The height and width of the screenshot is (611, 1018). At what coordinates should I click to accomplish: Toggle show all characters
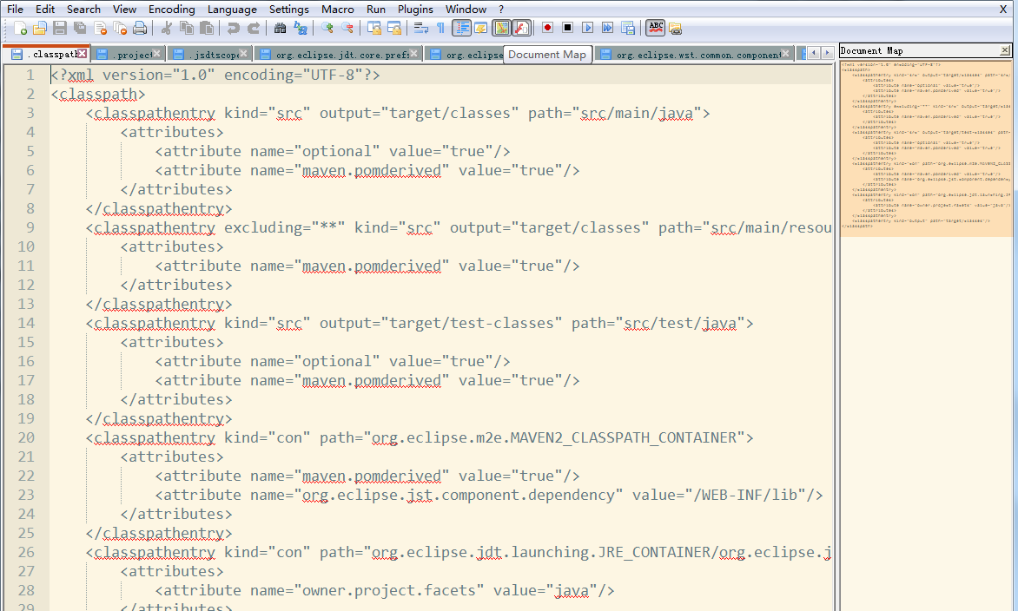click(x=440, y=28)
